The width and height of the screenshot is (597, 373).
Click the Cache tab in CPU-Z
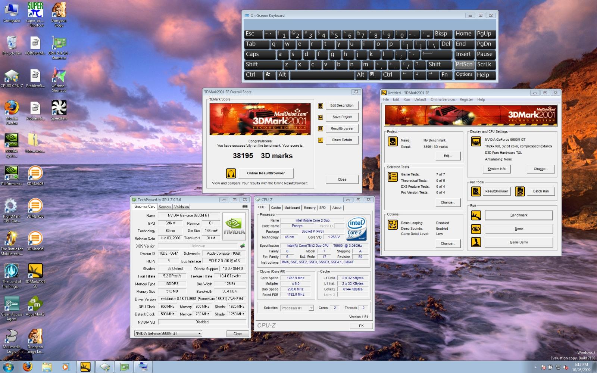(276, 208)
